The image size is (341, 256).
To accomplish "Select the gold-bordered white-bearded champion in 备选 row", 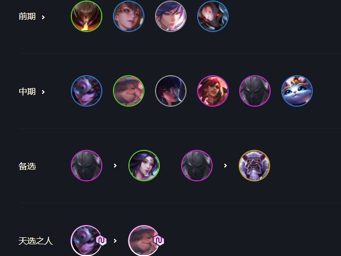I will pos(254,165).
